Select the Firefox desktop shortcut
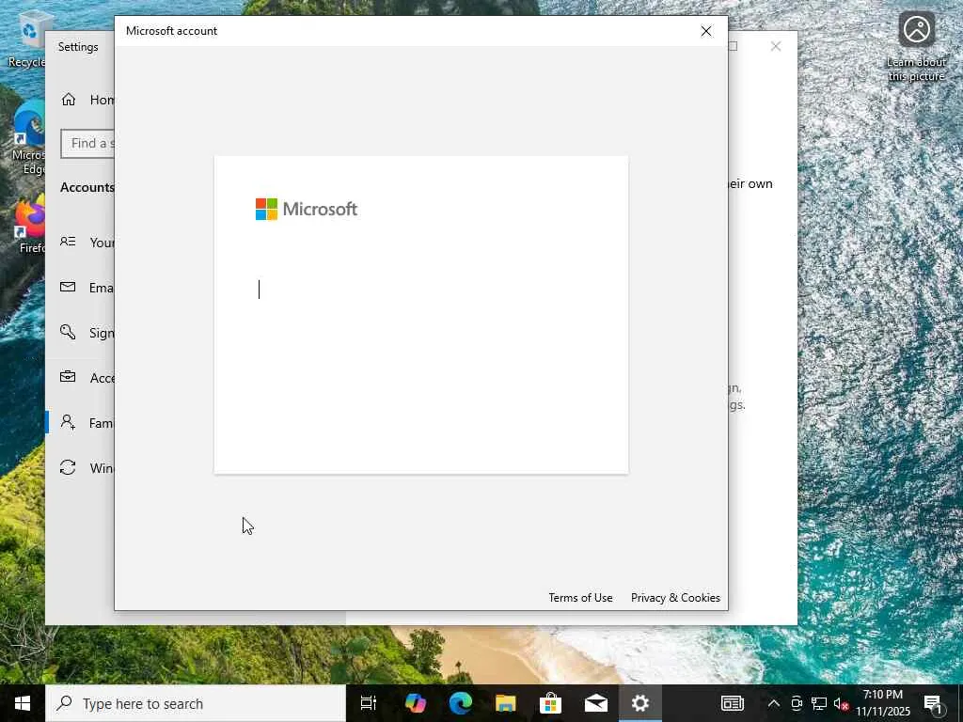963x722 pixels. pos(30,224)
